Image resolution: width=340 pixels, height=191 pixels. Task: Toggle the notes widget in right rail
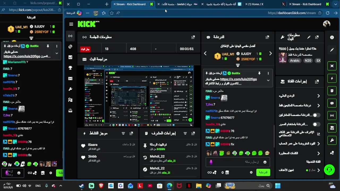click(332, 91)
